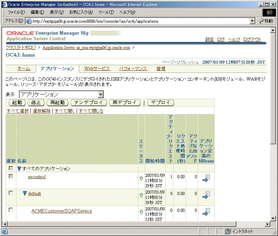Click the 選択解除 link

[x=42, y=111]
